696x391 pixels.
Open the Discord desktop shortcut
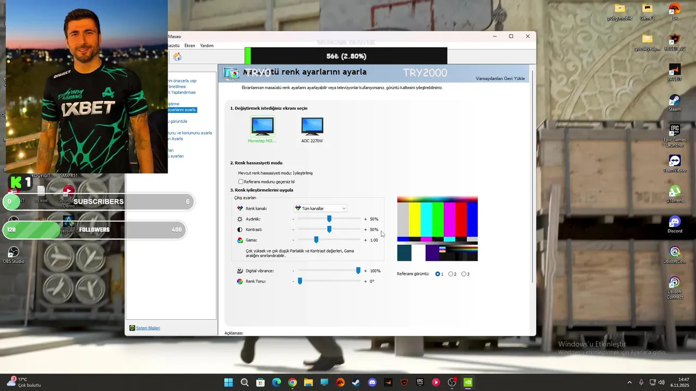(674, 225)
